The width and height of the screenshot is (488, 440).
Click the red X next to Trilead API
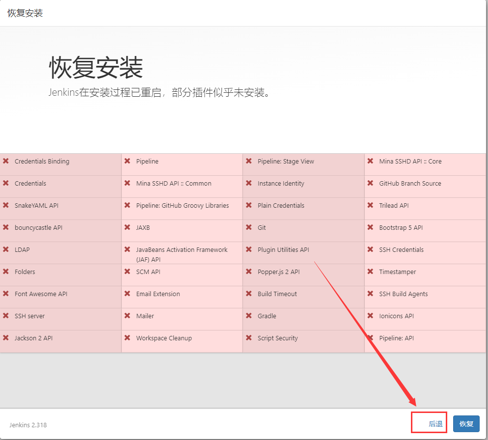coord(370,205)
